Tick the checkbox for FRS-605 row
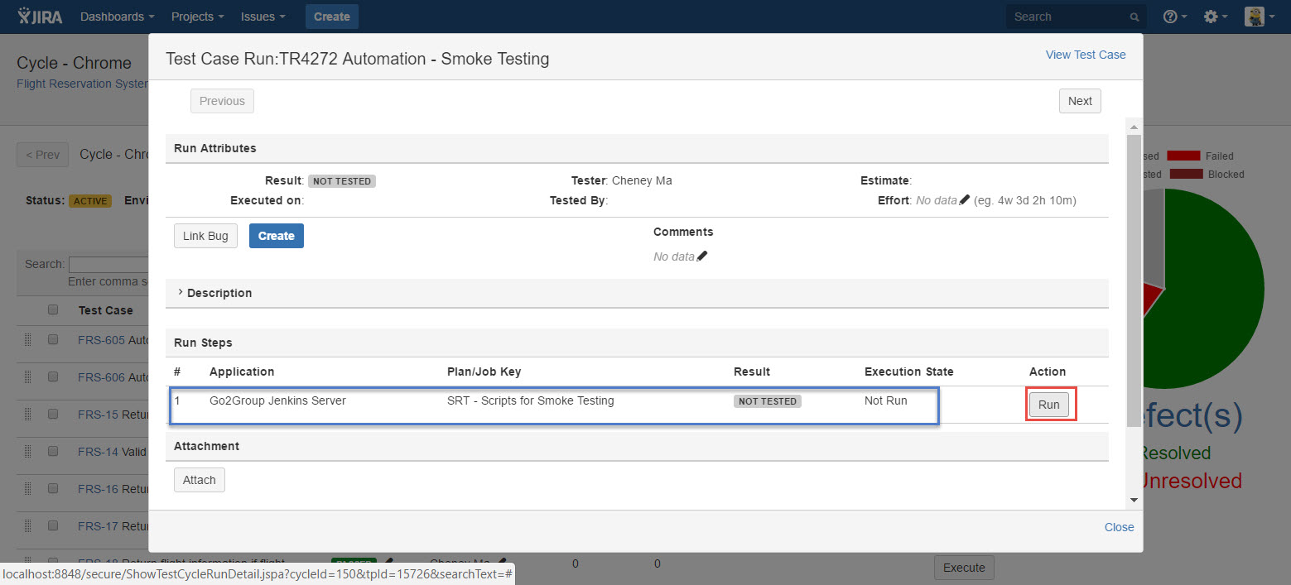Viewport: 1291px width, 585px height. (x=53, y=339)
